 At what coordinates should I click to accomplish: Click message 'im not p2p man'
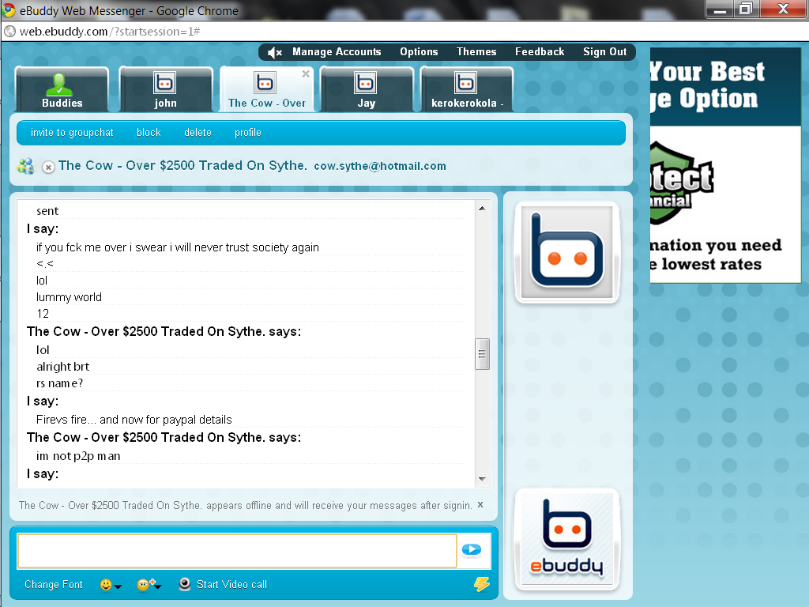pyautogui.click(x=78, y=456)
